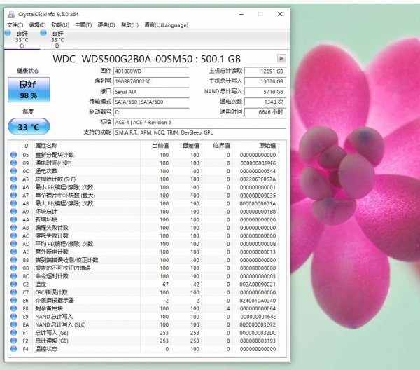Viewport: 420px width, 370px height.
Task: Click status circle for attribute A9 row
Action: tap(14, 211)
